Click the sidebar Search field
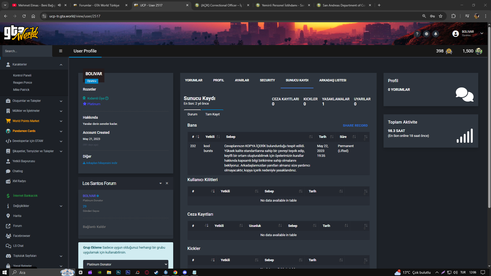Image resolution: width=491 pixels, height=276 pixels. (27, 51)
